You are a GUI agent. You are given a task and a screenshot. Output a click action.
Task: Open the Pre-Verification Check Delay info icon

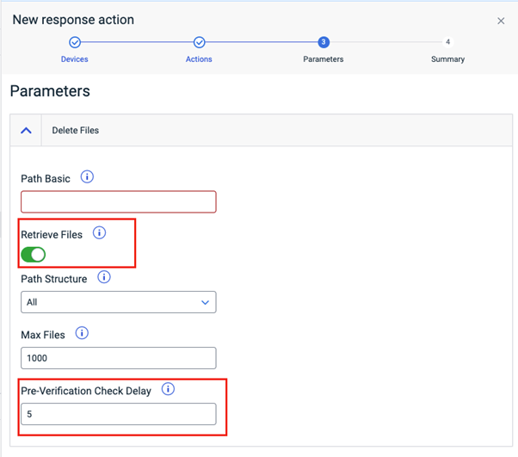click(168, 389)
